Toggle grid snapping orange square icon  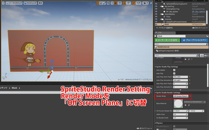point(116,3)
